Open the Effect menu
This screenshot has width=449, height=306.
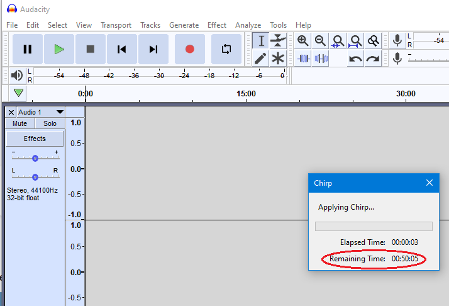(217, 25)
